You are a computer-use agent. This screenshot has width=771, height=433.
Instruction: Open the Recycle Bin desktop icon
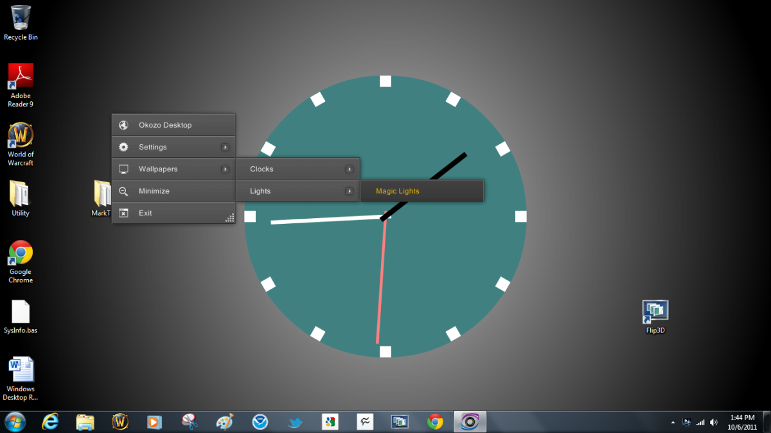pos(21,18)
